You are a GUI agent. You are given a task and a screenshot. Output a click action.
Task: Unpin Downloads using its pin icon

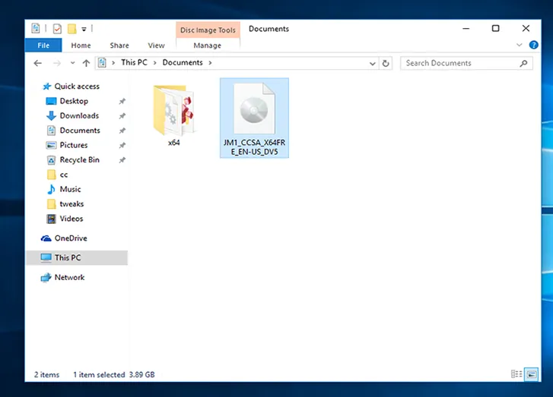[122, 116]
